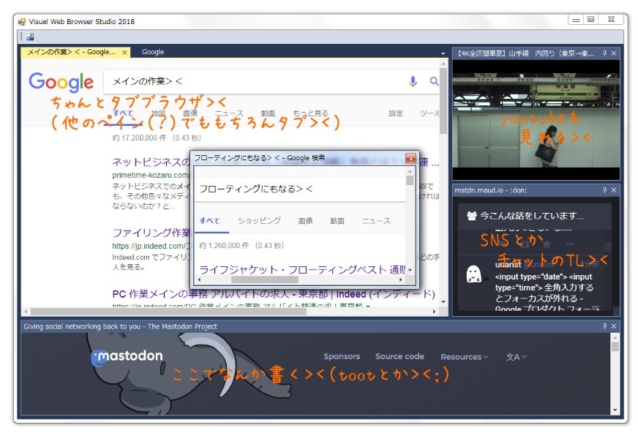Select the ニュース tab in the floating window

pos(376,221)
